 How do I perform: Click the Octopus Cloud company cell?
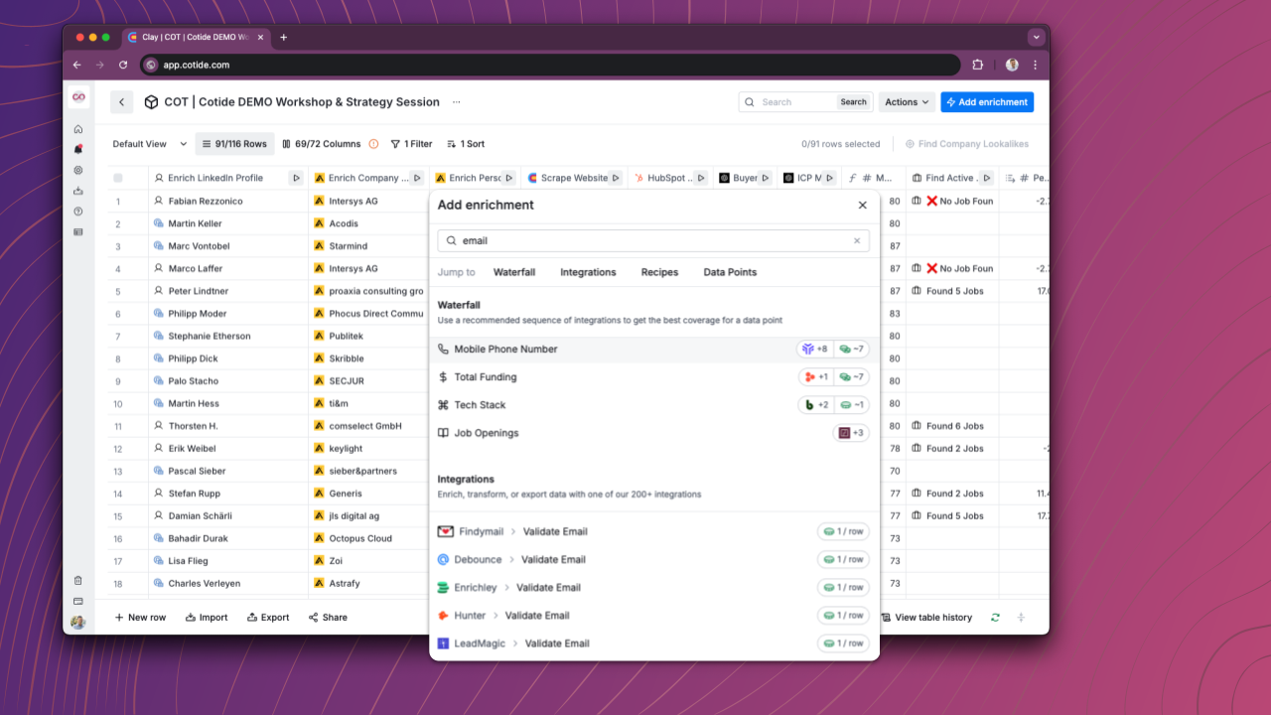coord(368,538)
